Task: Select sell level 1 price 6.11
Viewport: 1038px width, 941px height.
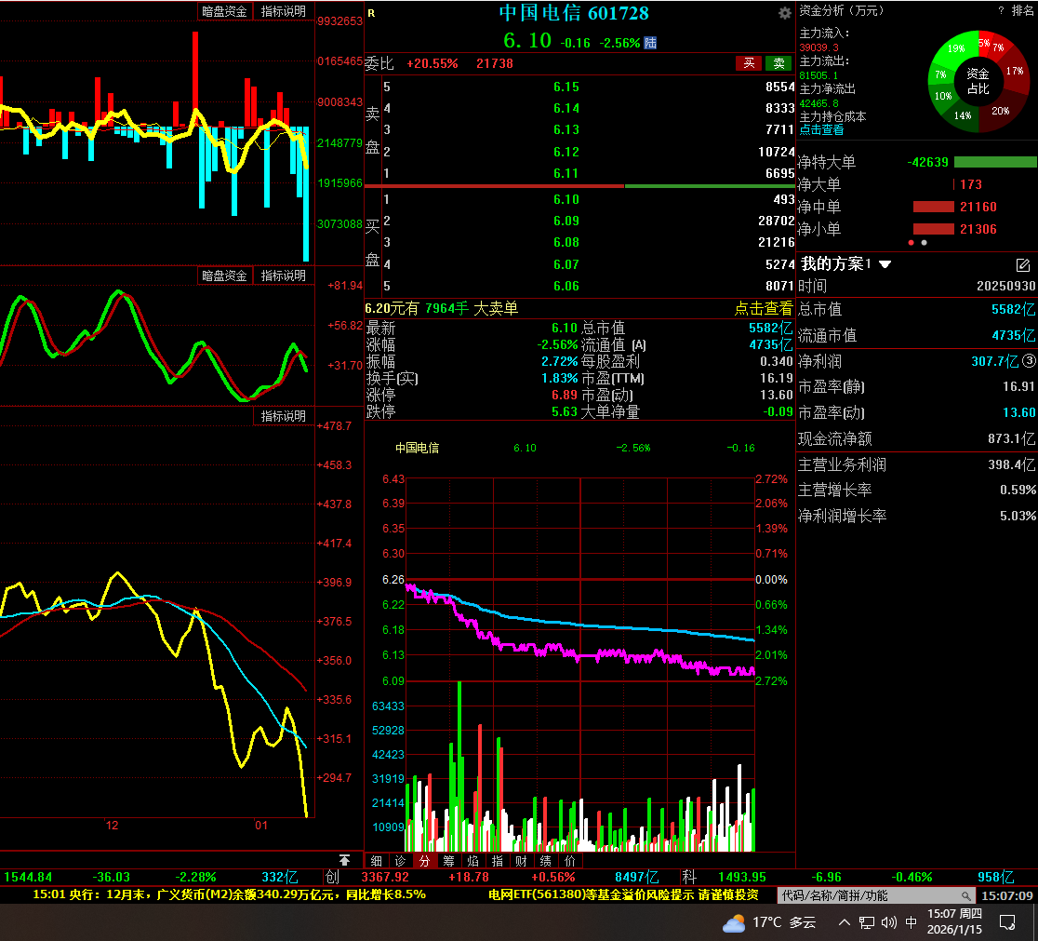Action: point(566,173)
